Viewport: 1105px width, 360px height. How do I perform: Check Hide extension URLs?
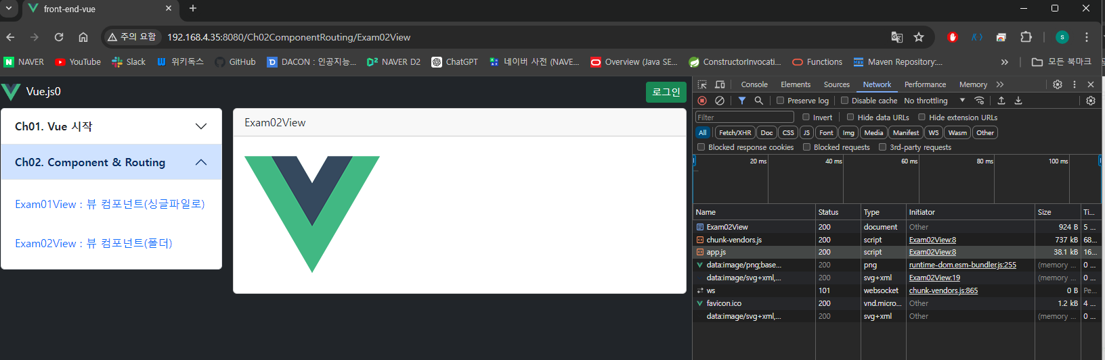pyautogui.click(x=922, y=117)
